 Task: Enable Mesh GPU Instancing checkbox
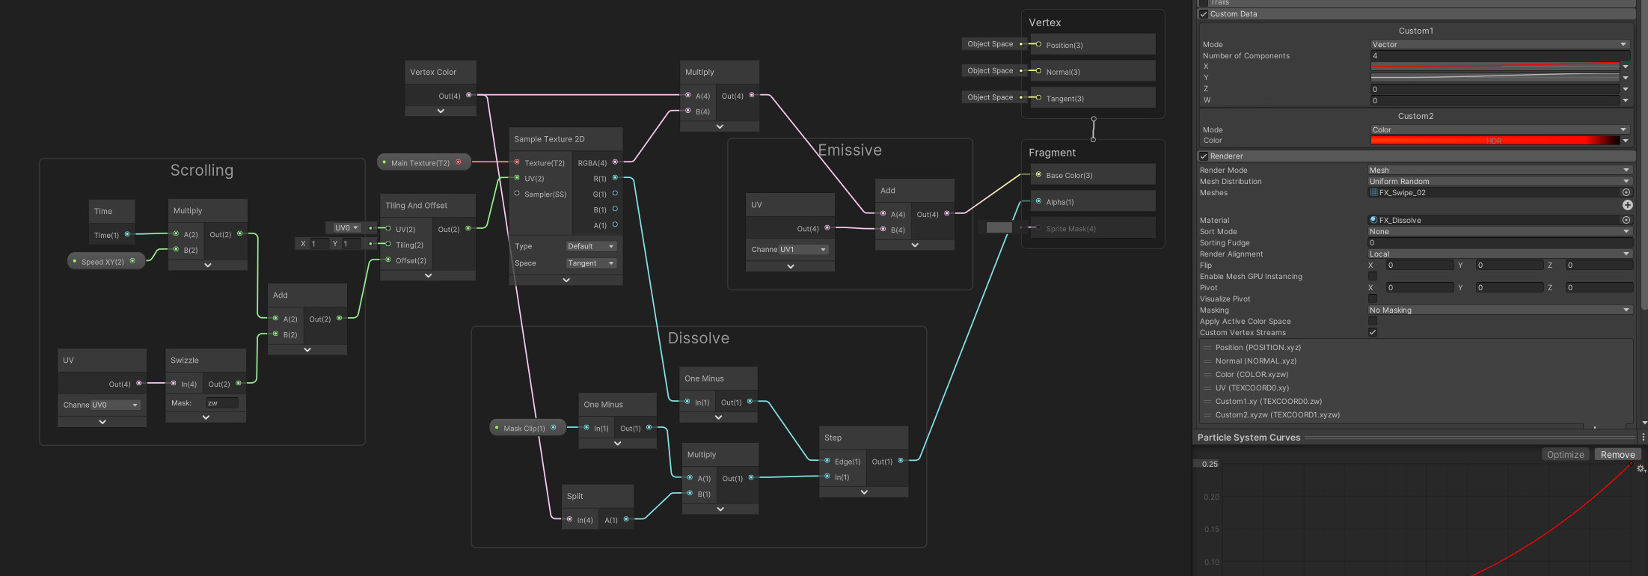1373,276
